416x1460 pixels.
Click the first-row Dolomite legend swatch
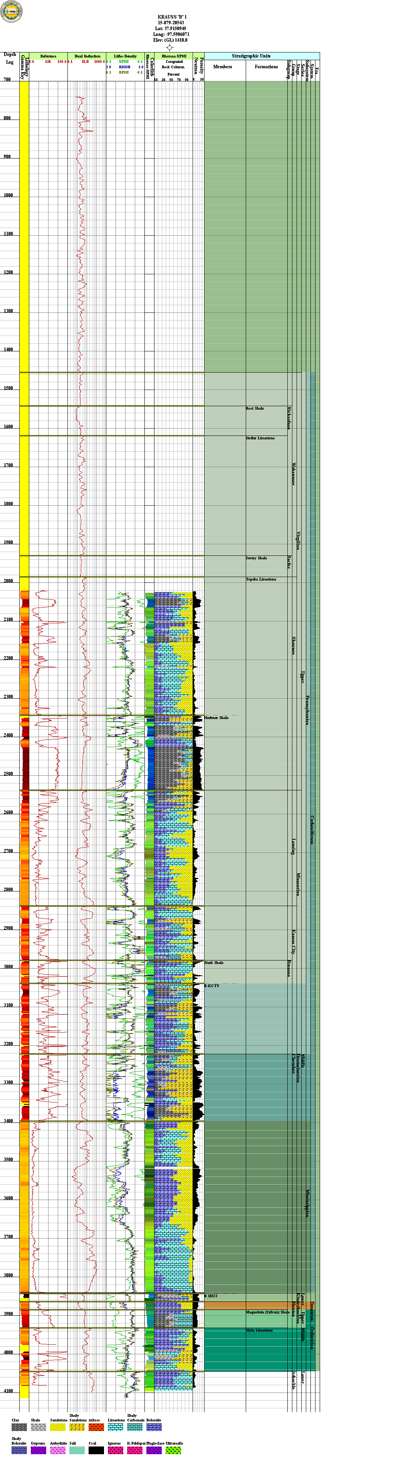click(x=154, y=1427)
